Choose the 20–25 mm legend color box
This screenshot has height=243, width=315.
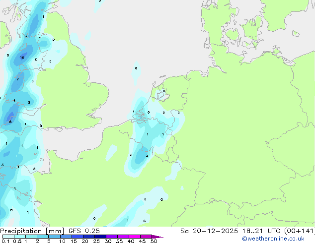[89, 237]
